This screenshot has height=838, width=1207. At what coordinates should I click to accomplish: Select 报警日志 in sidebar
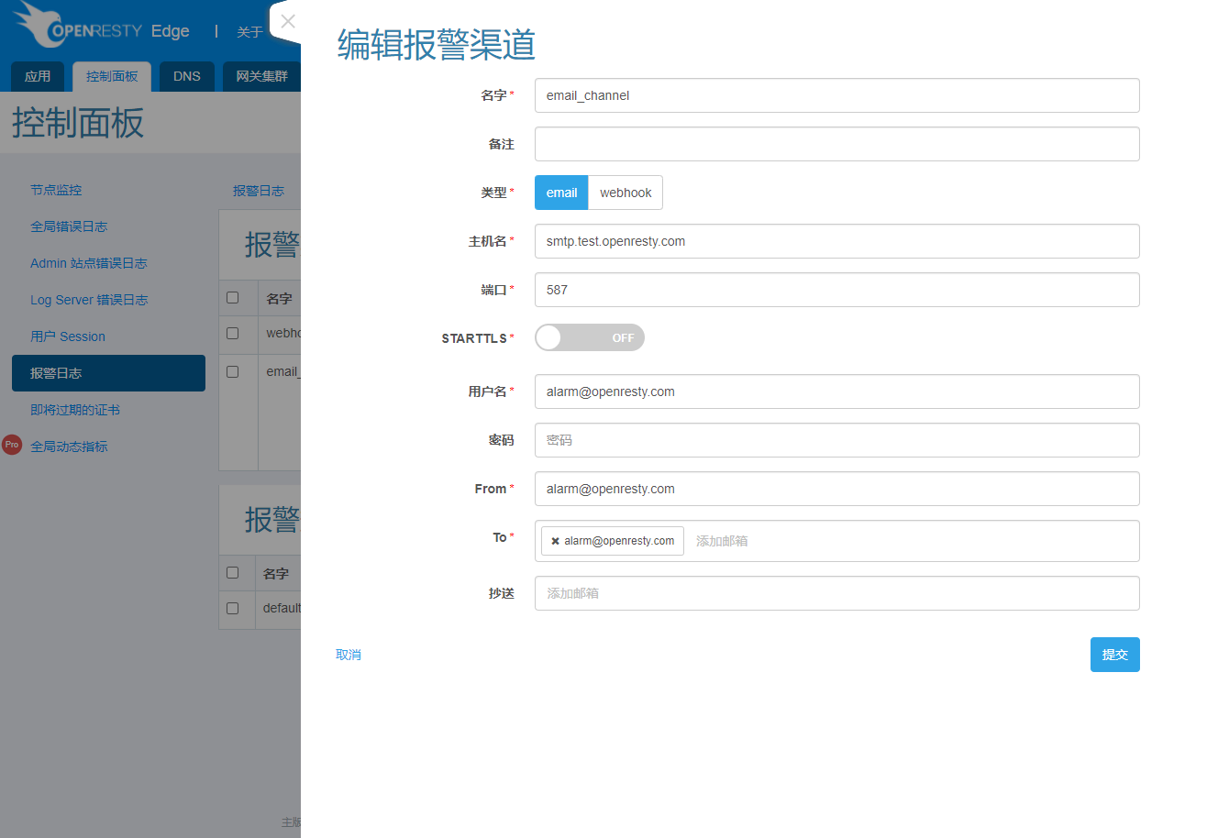pos(108,373)
